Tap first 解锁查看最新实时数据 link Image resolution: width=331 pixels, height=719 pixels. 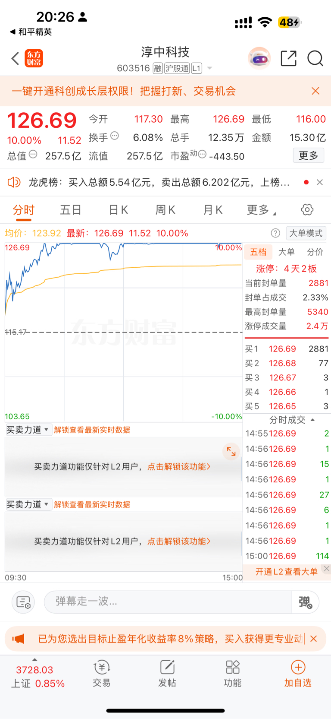(92, 430)
